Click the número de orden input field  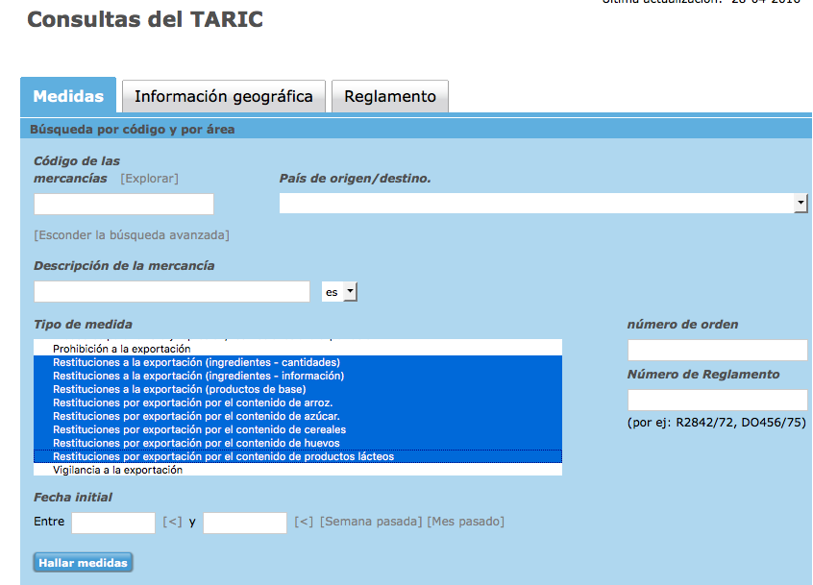point(717,351)
